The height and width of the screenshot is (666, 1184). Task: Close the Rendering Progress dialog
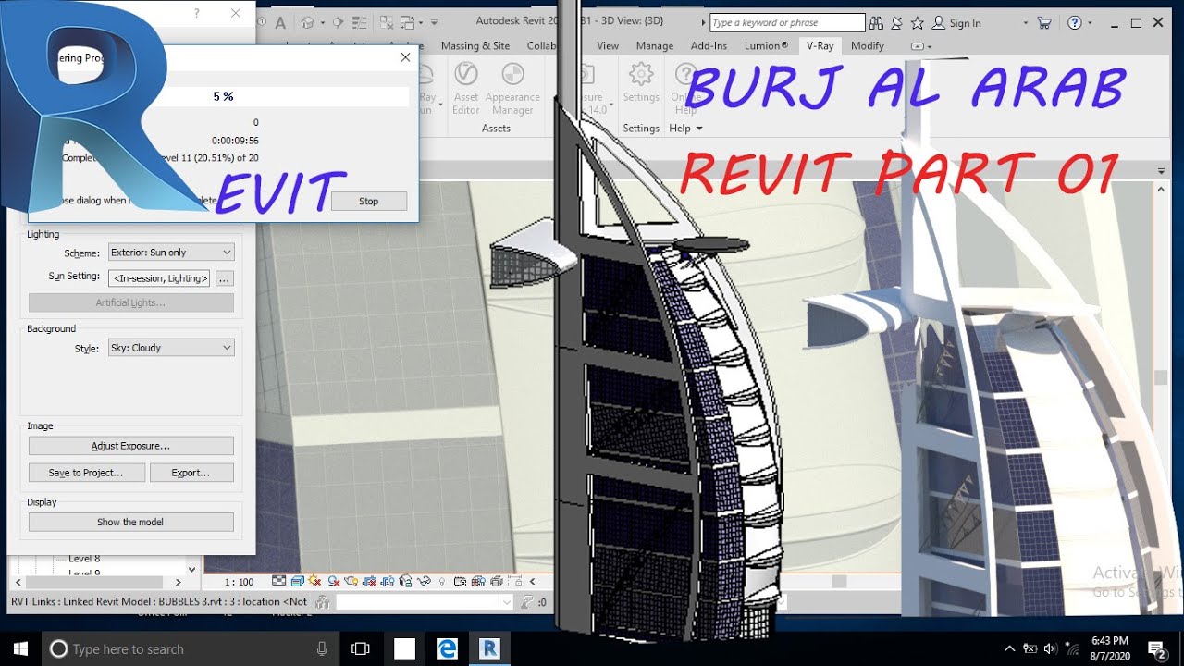pos(405,57)
